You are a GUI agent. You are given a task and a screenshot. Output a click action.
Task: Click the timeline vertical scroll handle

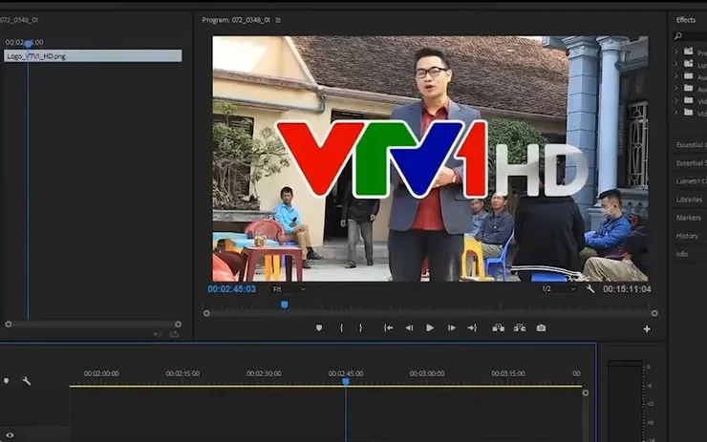pos(586,393)
